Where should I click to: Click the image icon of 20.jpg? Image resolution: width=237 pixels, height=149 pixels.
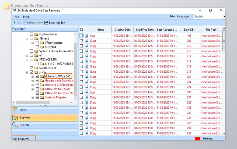[x=87, y=97]
